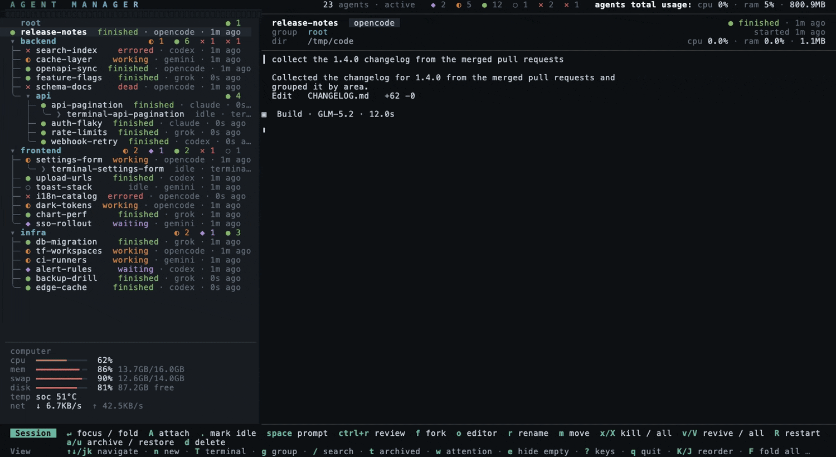Click the Edit CHANGELOG.md +62 -0 line
The height and width of the screenshot is (457, 836).
(x=343, y=96)
